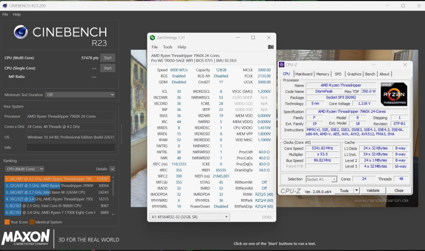425x251 pixels.
Task: Open the CPU (Multi Core) ranking dropdown
Action: [x=24, y=169]
